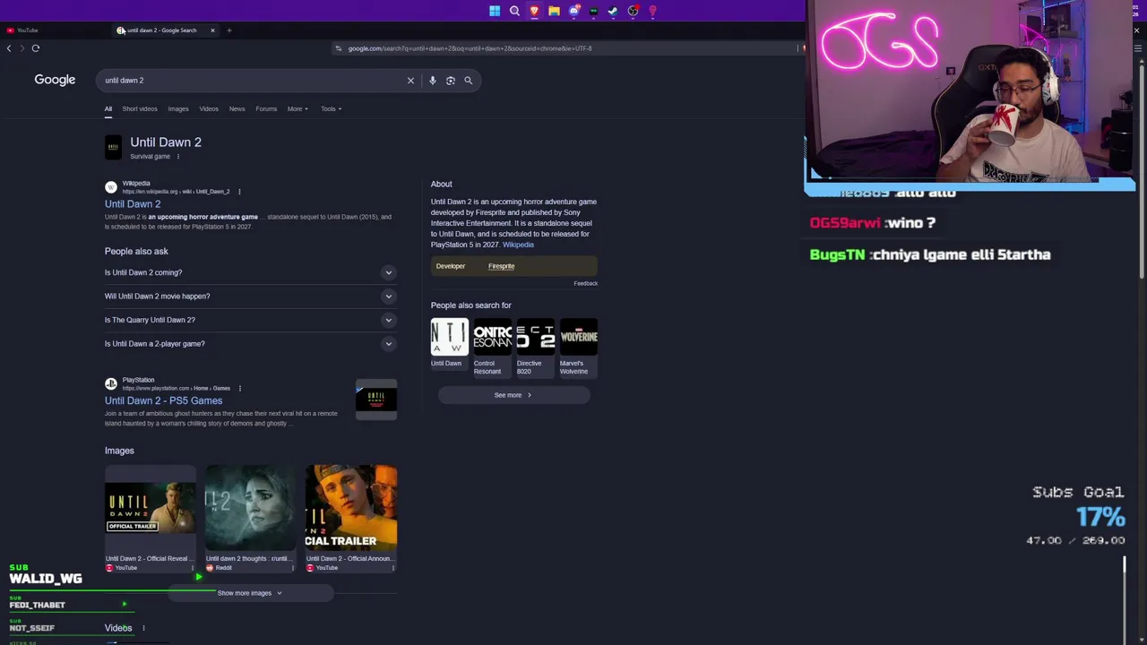Image resolution: width=1147 pixels, height=645 pixels.
Task: Open the PlayStation favicon on second result
Action: click(111, 383)
